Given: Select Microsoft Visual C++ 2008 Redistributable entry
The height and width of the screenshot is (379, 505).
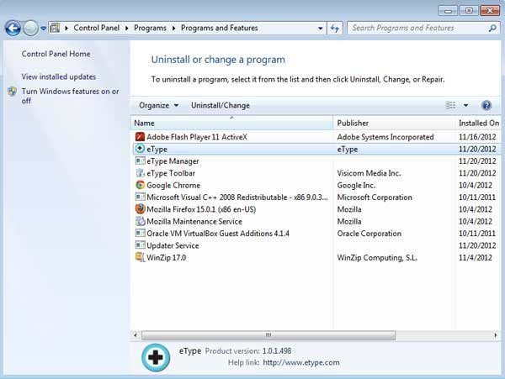Looking at the screenshot, I should click(316, 197).
